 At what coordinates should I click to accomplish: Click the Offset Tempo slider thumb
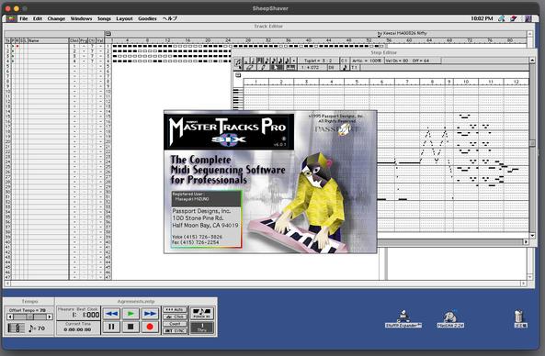coord(30,317)
